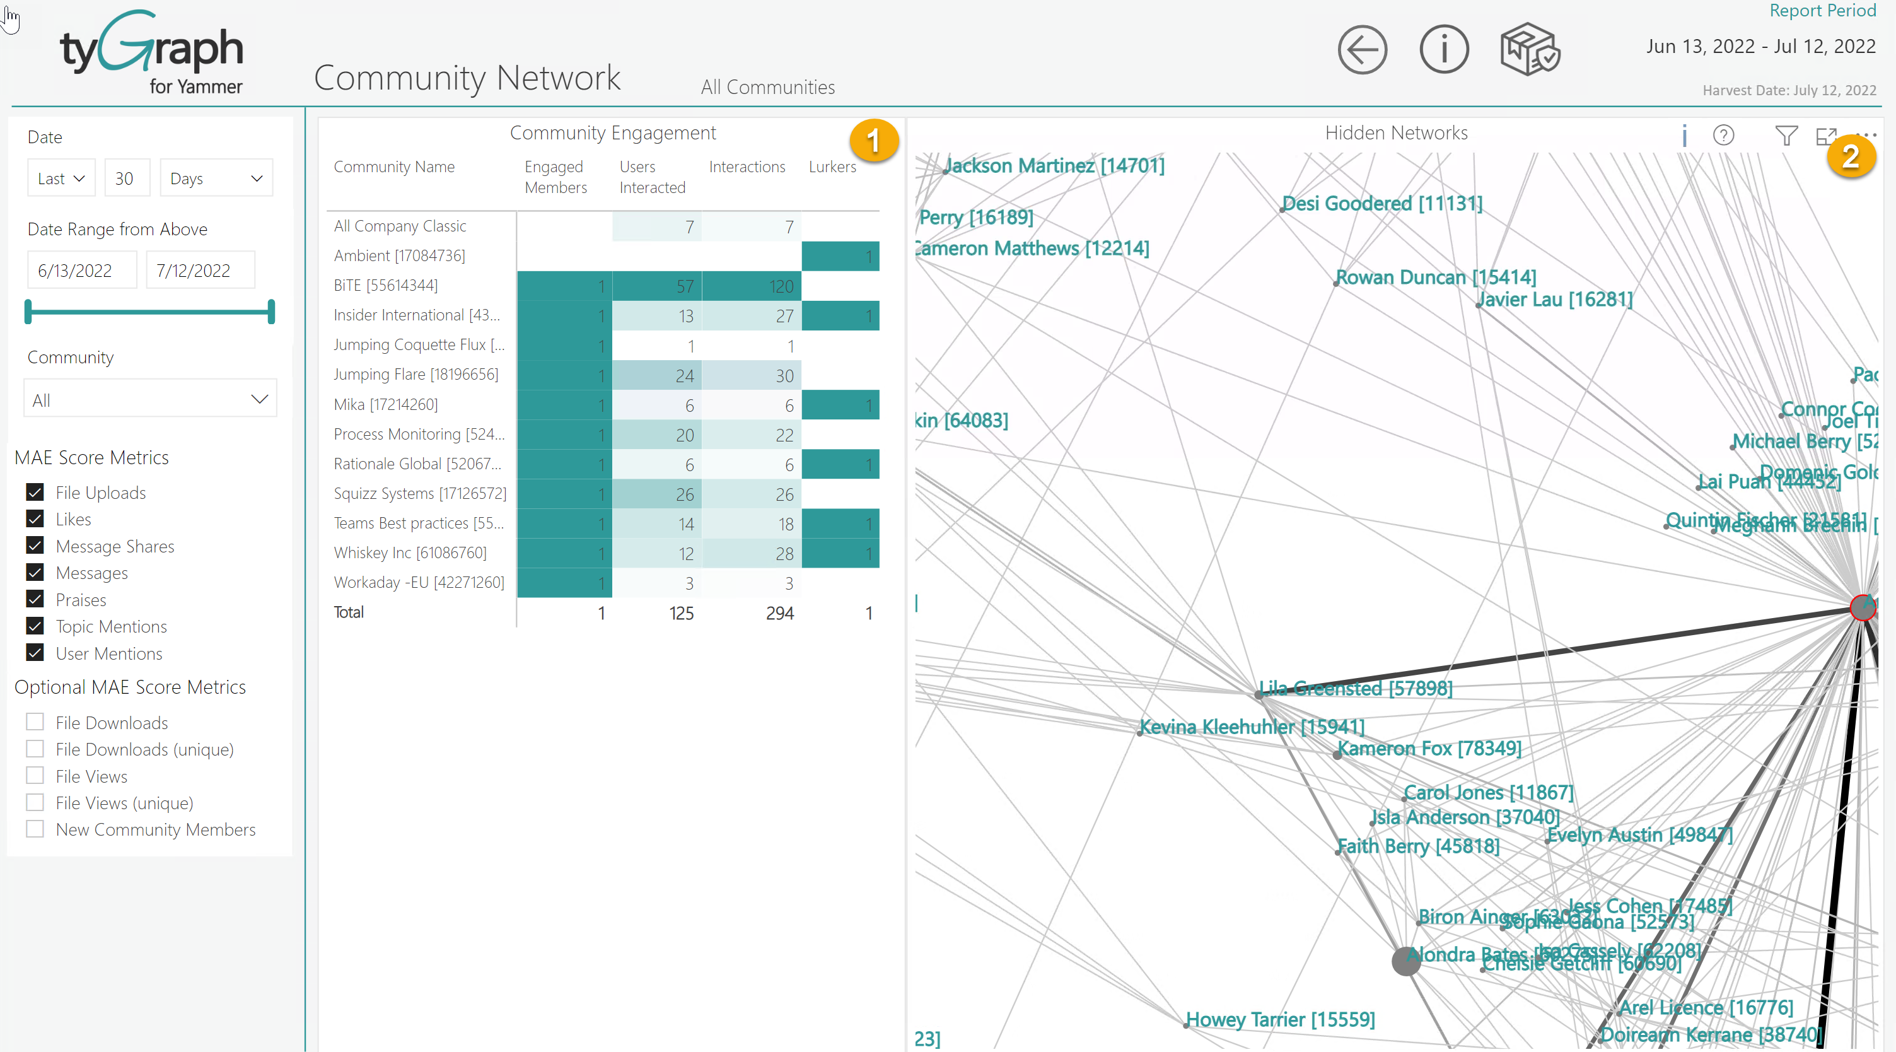This screenshot has height=1052, width=1896.
Task: Click the filter icon on Hidden Networks
Action: click(x=1786, y=136)
